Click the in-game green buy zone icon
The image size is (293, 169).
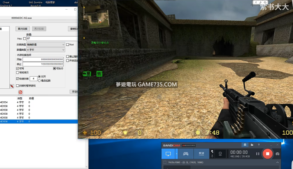(87, 74)
